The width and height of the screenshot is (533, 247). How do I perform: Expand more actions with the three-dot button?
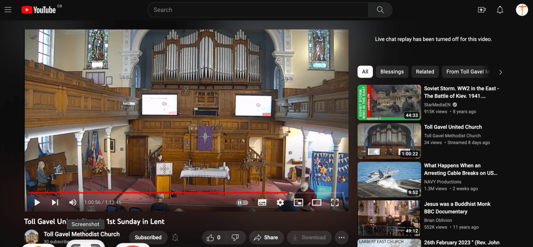pos(342,238)
